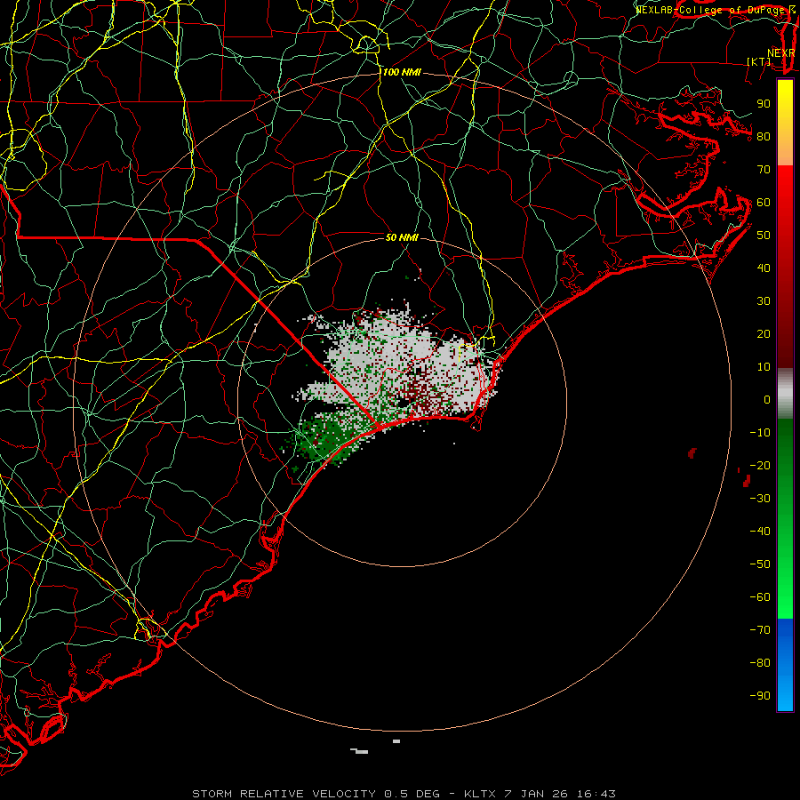Click the "STORM RELATIVE VELOCITY" caption text
The height and width of the screenshot is (800, 800).
click(284, 794)
